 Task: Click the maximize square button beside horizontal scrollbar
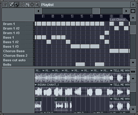click(x=133, y=11)
